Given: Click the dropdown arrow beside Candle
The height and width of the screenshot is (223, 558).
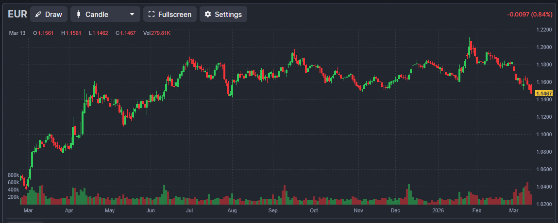Looking at the screenshot, I should click(132, 15).
